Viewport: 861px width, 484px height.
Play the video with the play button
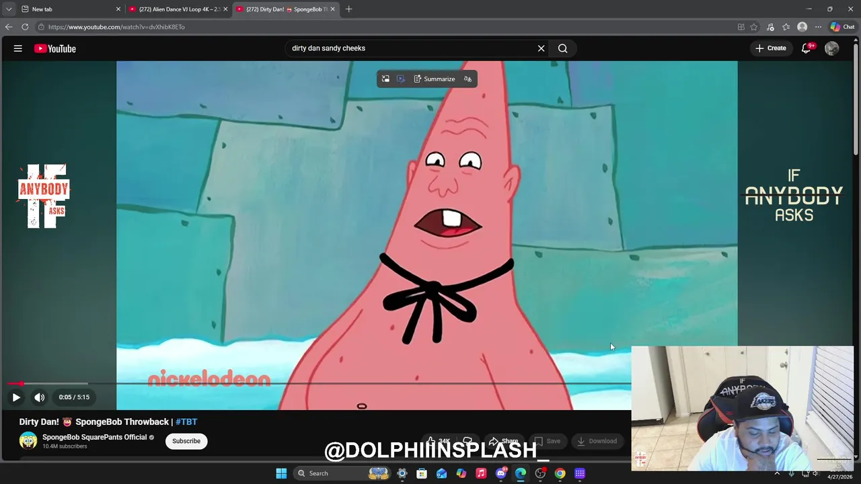coord(16,397)
